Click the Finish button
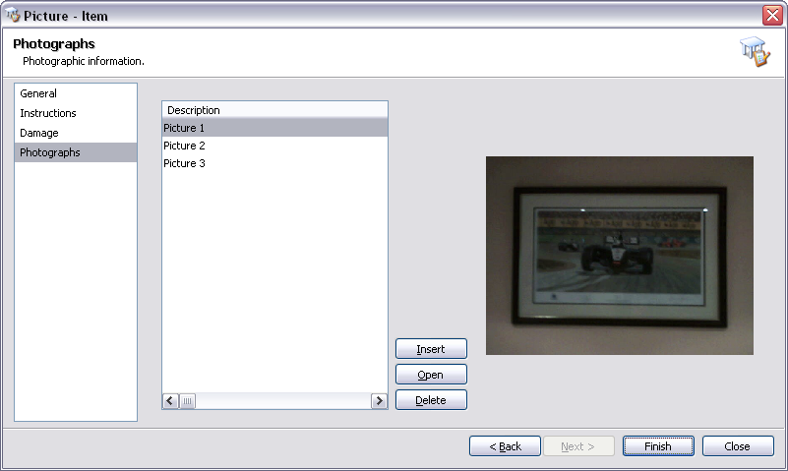Screen dimensions: 788x471 click(x=658, y=446)
